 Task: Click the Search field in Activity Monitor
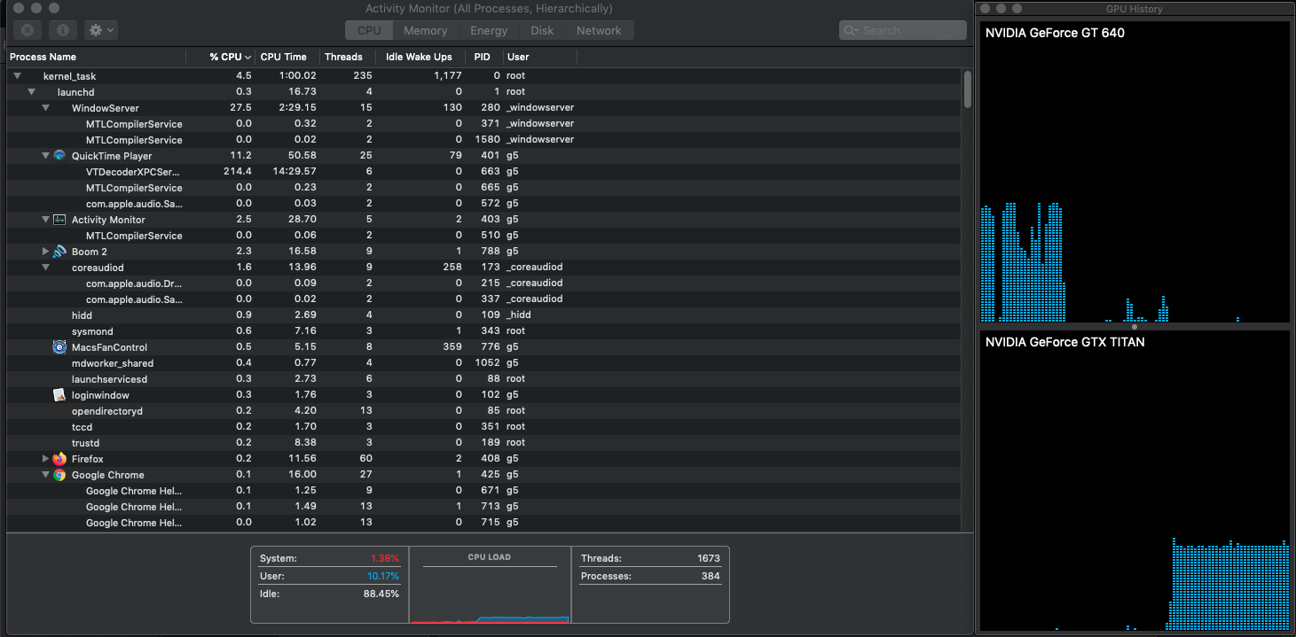902,30
